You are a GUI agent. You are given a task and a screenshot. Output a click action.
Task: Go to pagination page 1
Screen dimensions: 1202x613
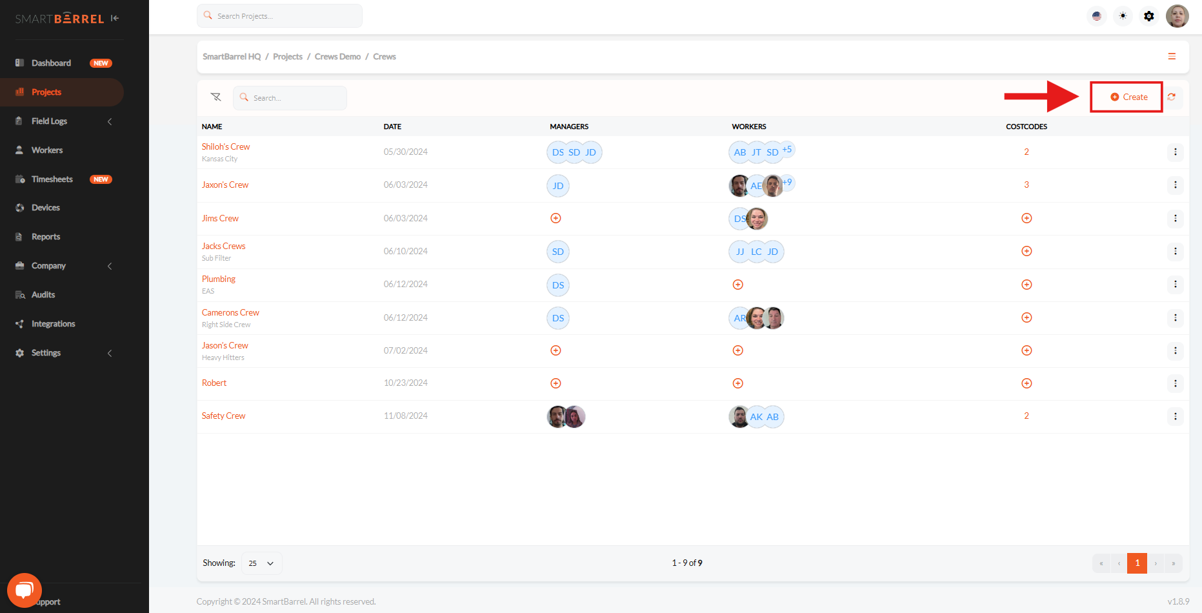1137,563
